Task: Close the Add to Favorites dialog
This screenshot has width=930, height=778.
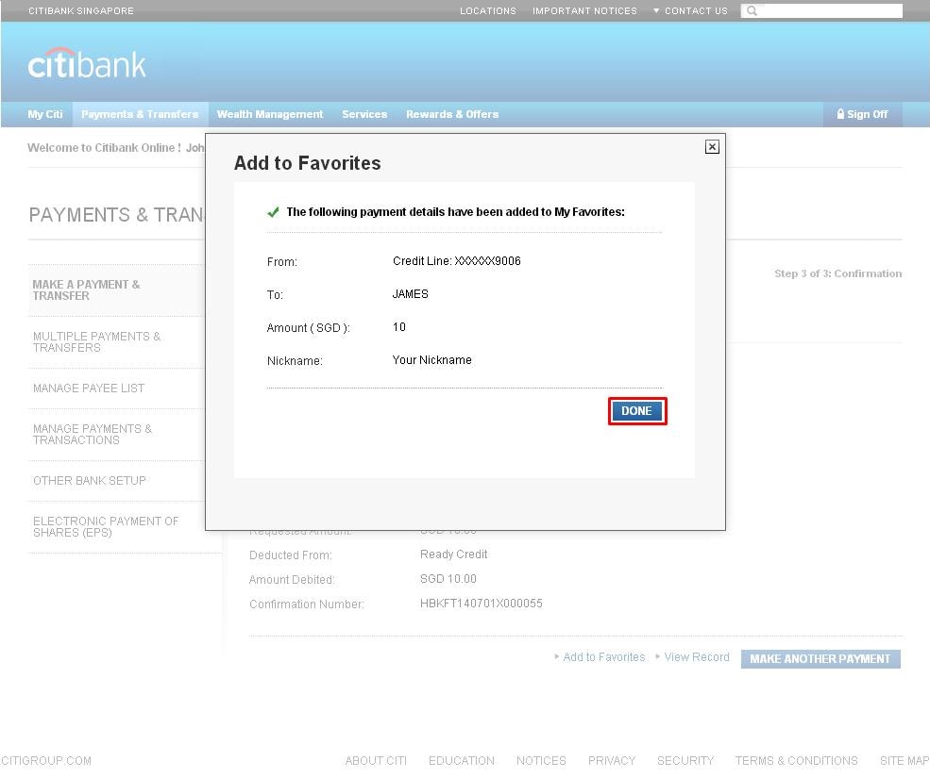Action: [712, 146]
